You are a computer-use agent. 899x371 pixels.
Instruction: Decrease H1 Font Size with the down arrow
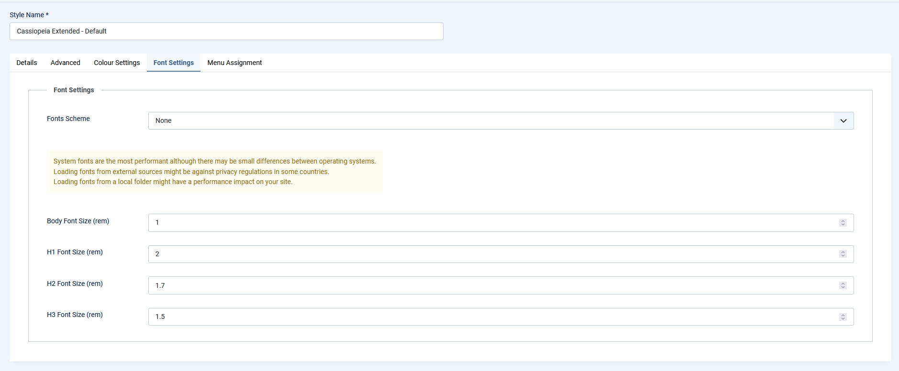pyautogui.click(x=843, y=256)
